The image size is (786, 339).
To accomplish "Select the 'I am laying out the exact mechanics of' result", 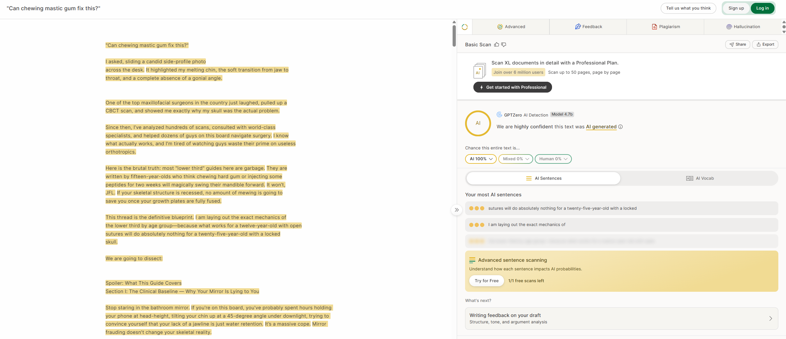I will tap(621, 225).
